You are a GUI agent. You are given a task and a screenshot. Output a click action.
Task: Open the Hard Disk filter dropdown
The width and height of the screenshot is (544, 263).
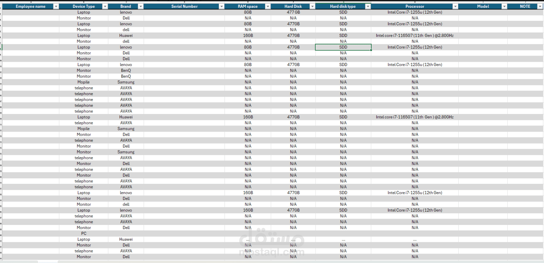coord(312,7)
